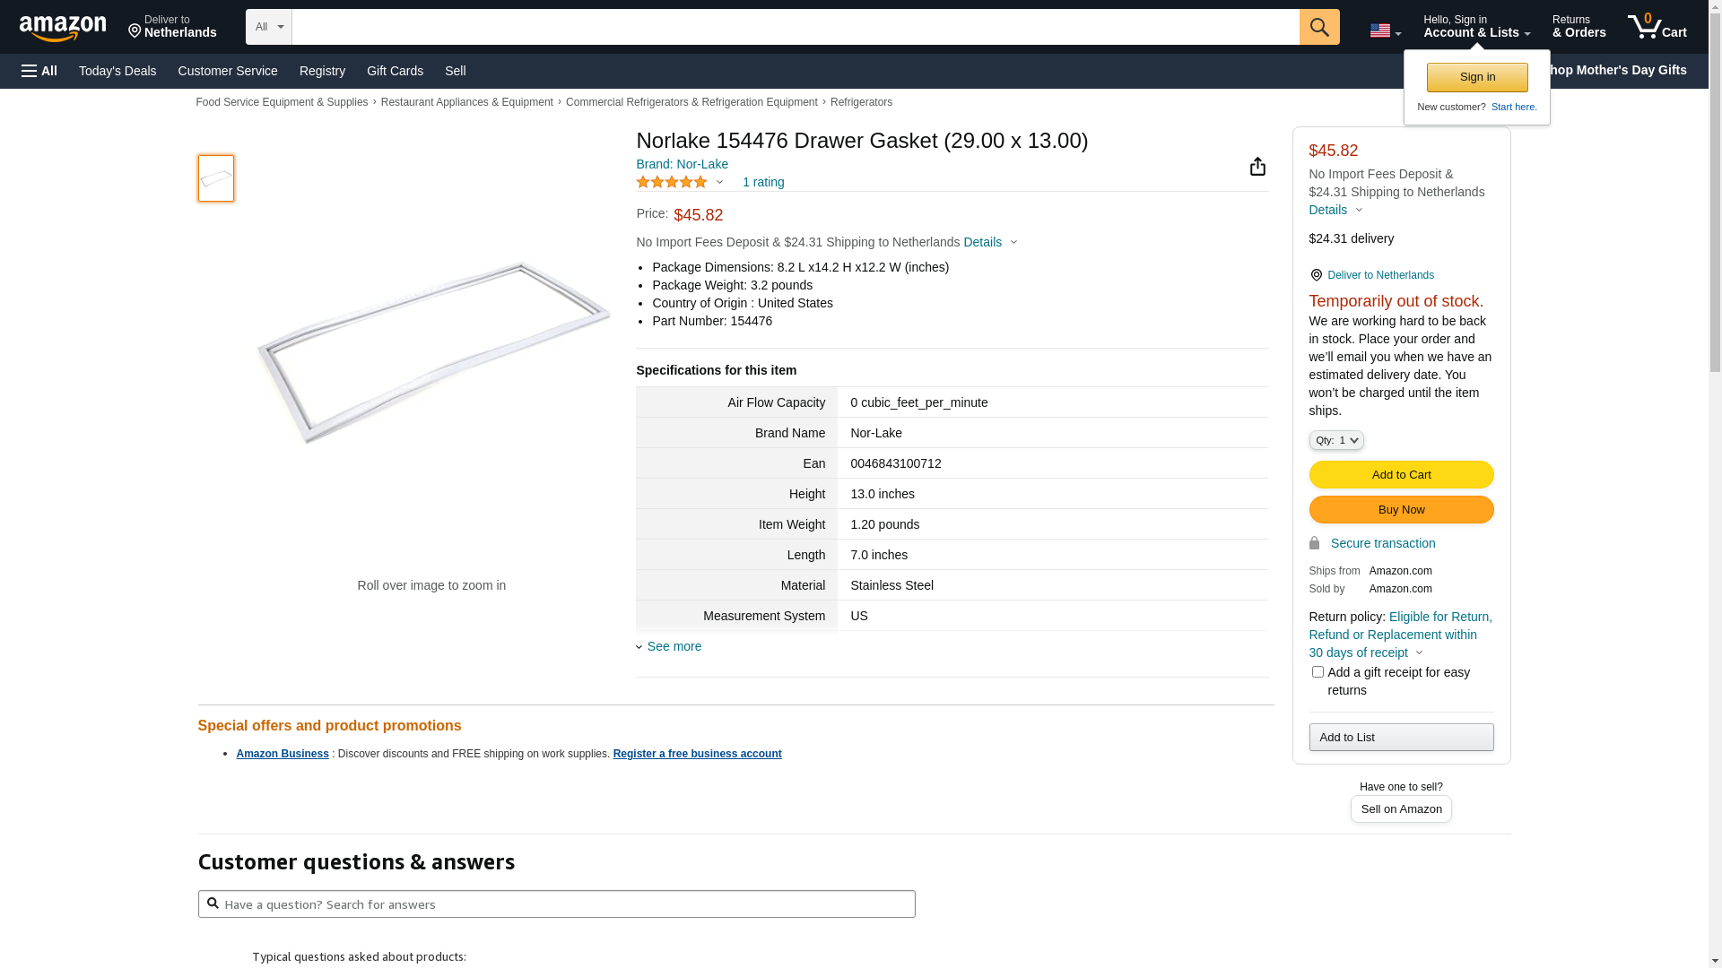Open the Brand: Nor-Lake link
This screenshot has height=968, width=1722.
(682, 164)
